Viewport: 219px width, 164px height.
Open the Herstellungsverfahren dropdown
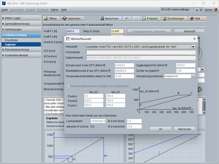tap(193, 76)
